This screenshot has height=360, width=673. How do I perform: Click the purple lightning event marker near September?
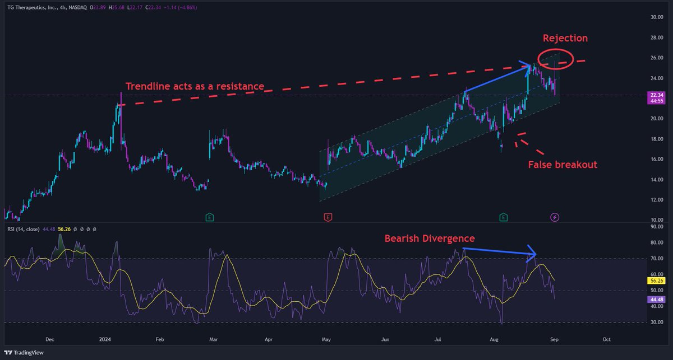(555, 217)
